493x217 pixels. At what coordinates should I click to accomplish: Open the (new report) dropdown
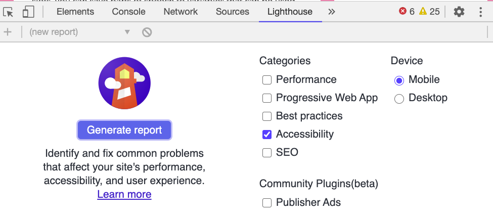click(79, 32)
